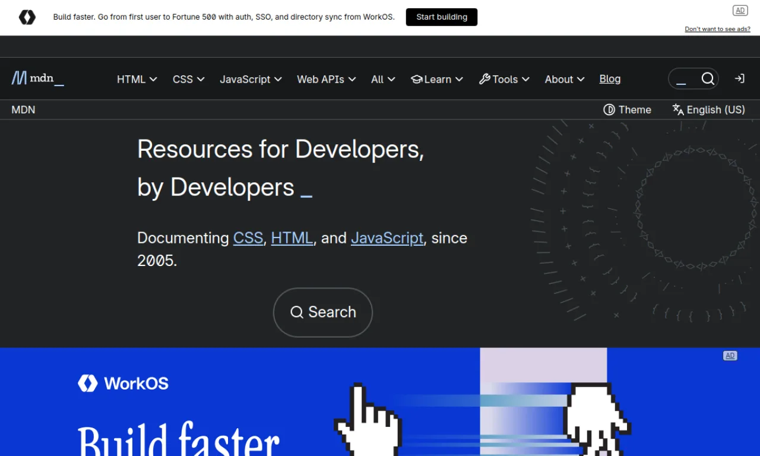Click the magnifier icon in header search box

pyautogui.click(x=708, y=79)
